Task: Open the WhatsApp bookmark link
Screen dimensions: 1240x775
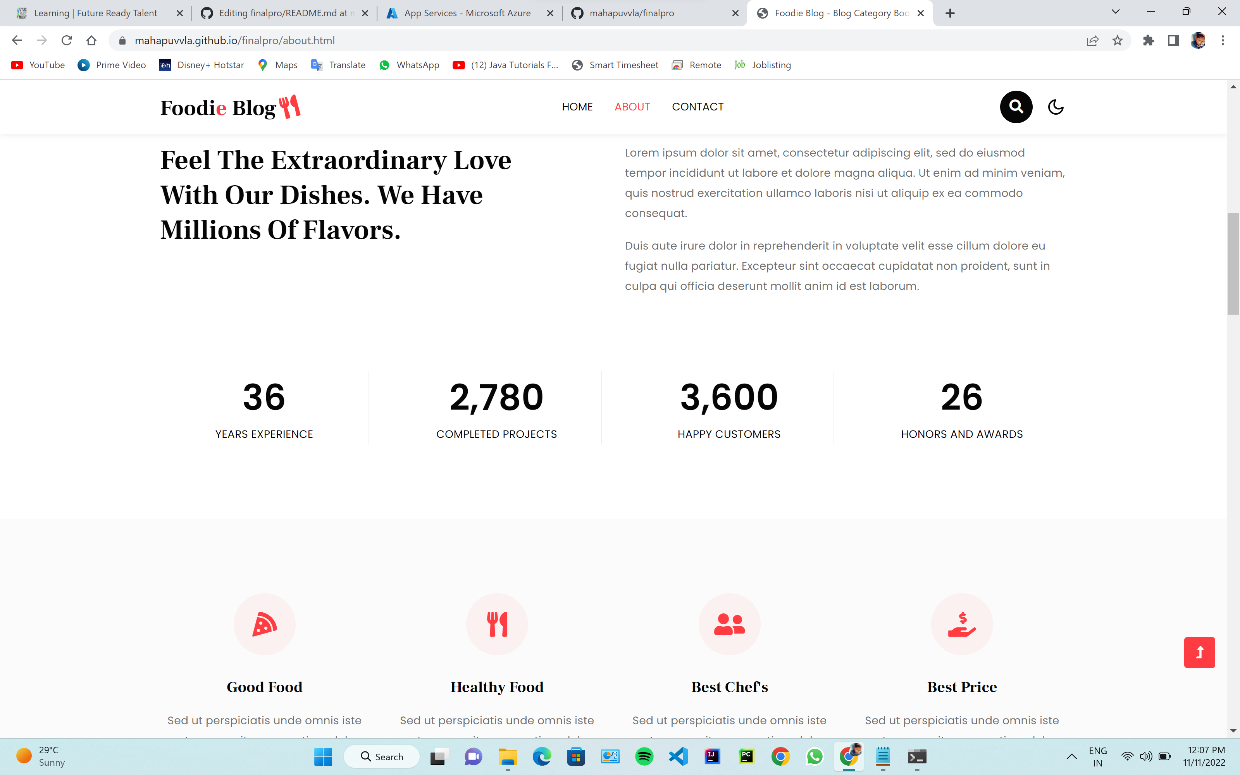Action: click(x=408, y=65)
